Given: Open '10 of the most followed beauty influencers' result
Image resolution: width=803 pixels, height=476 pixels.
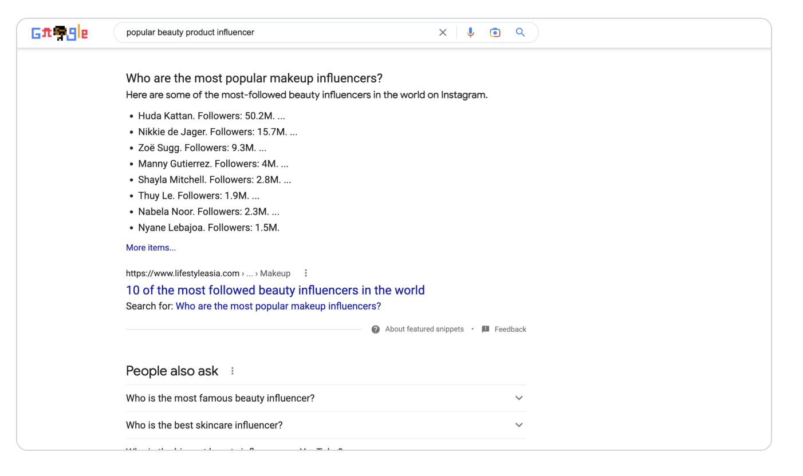Looking at the screenshot, I should (x=275, y=290).
